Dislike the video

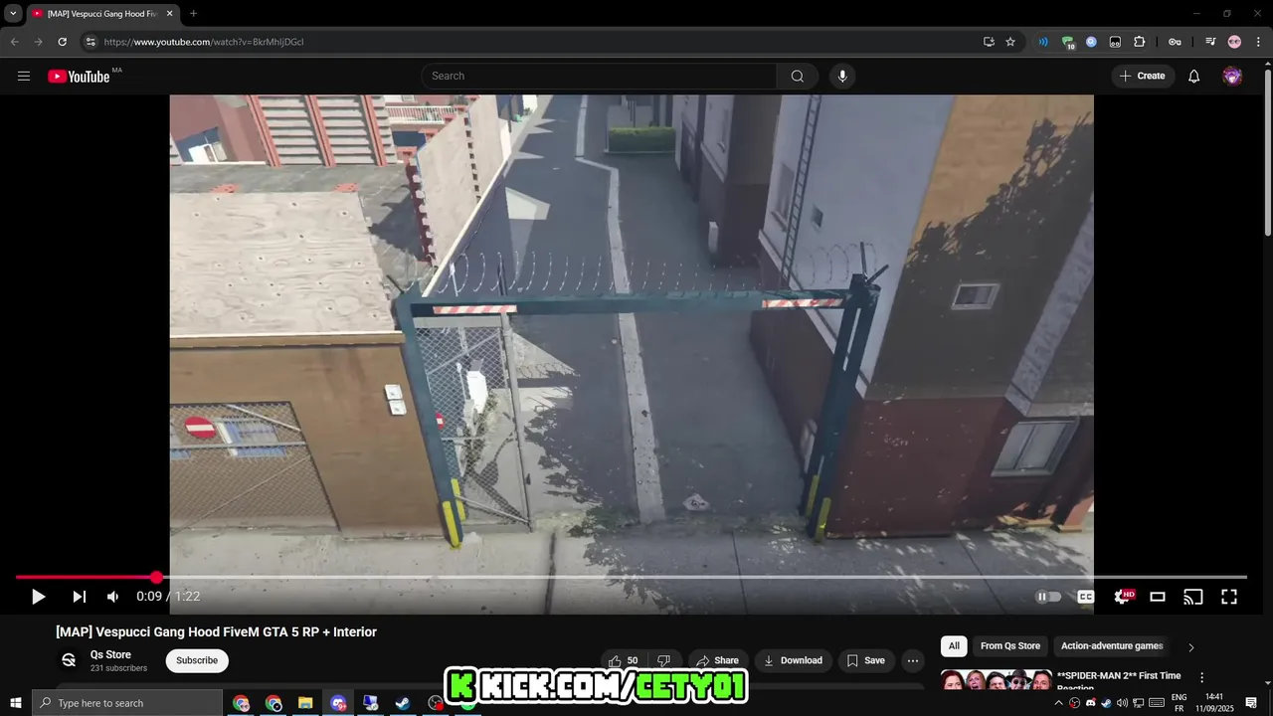coord(664,660)
